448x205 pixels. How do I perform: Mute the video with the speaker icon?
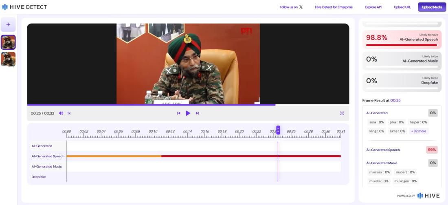click(x=61, y=113)
